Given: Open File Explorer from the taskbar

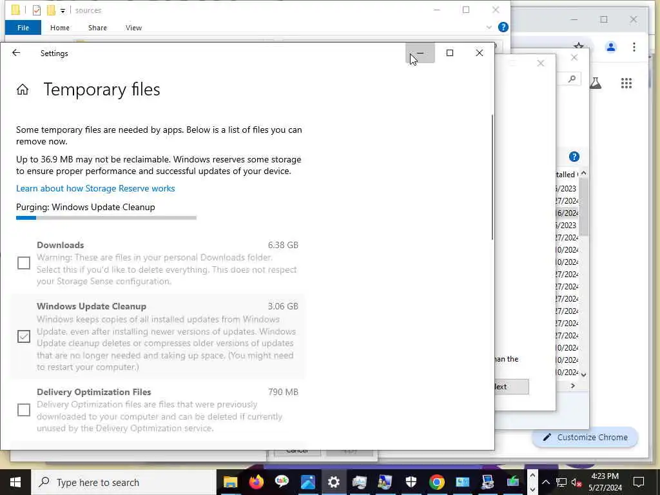Looking at the screenshot, I should (x=230, y=482).
